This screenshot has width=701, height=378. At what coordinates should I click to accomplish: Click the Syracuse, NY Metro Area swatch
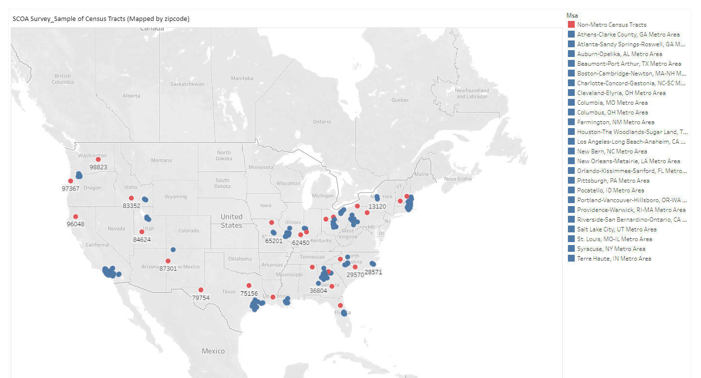coord(571,249)
